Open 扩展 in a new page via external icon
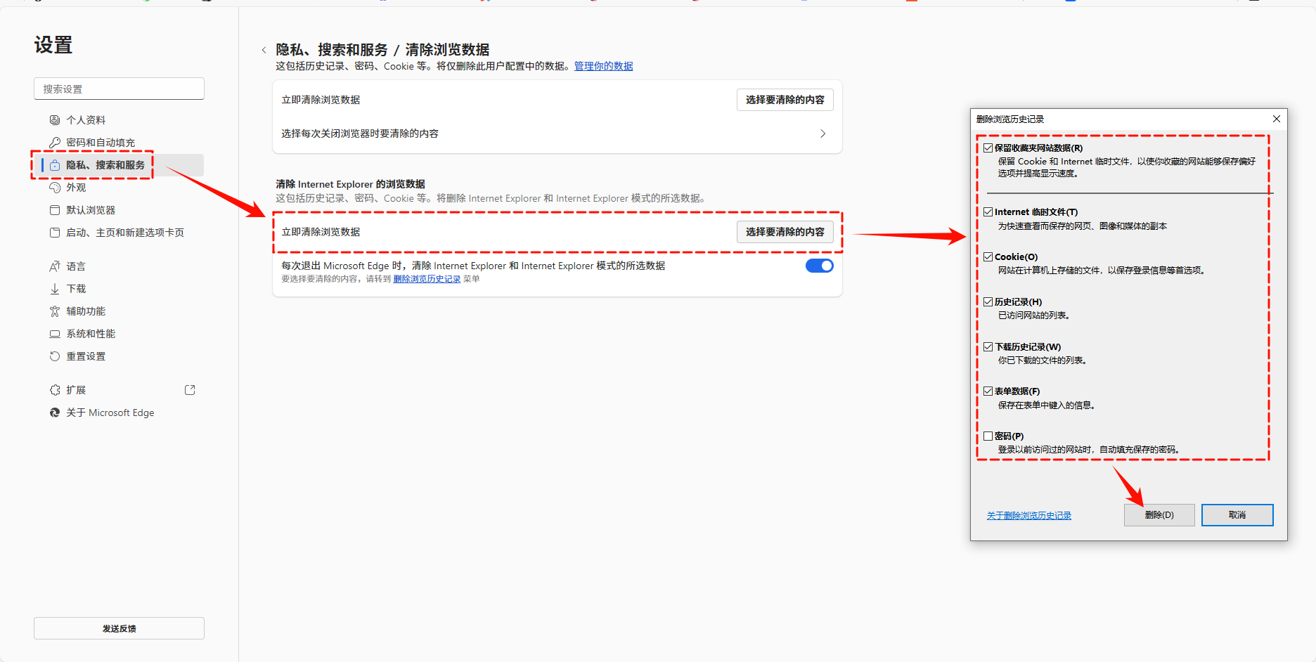The width and height of the screenshot is (1316, 662). coord(189,389)
